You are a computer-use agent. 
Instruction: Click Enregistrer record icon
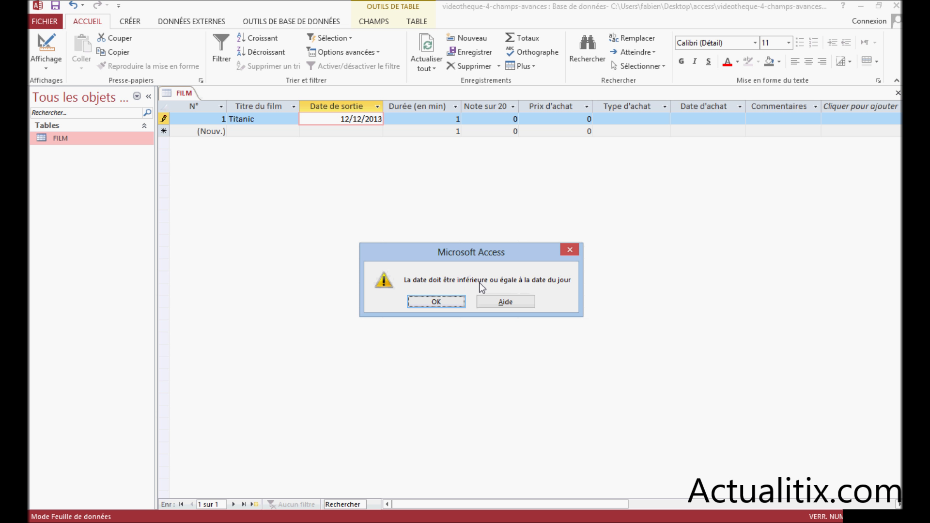pos(450,52)
